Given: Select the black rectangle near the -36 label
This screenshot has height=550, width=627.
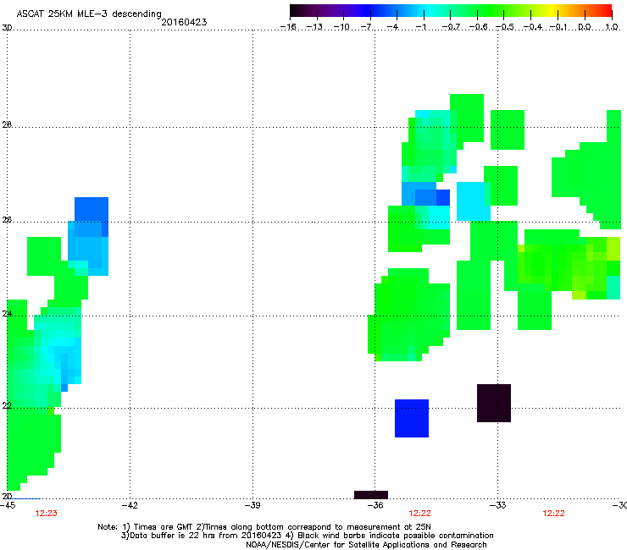Looking at the screenshot, I should [370, 495].
